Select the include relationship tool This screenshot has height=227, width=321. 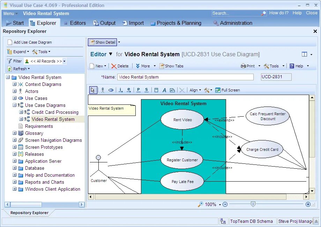coord(121,90)
